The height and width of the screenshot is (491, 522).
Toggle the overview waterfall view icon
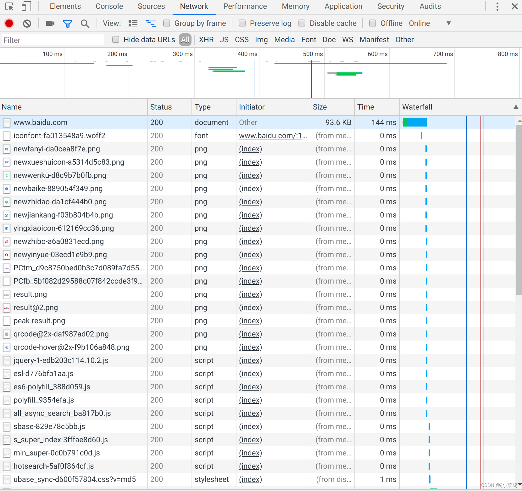click(151, 23)
